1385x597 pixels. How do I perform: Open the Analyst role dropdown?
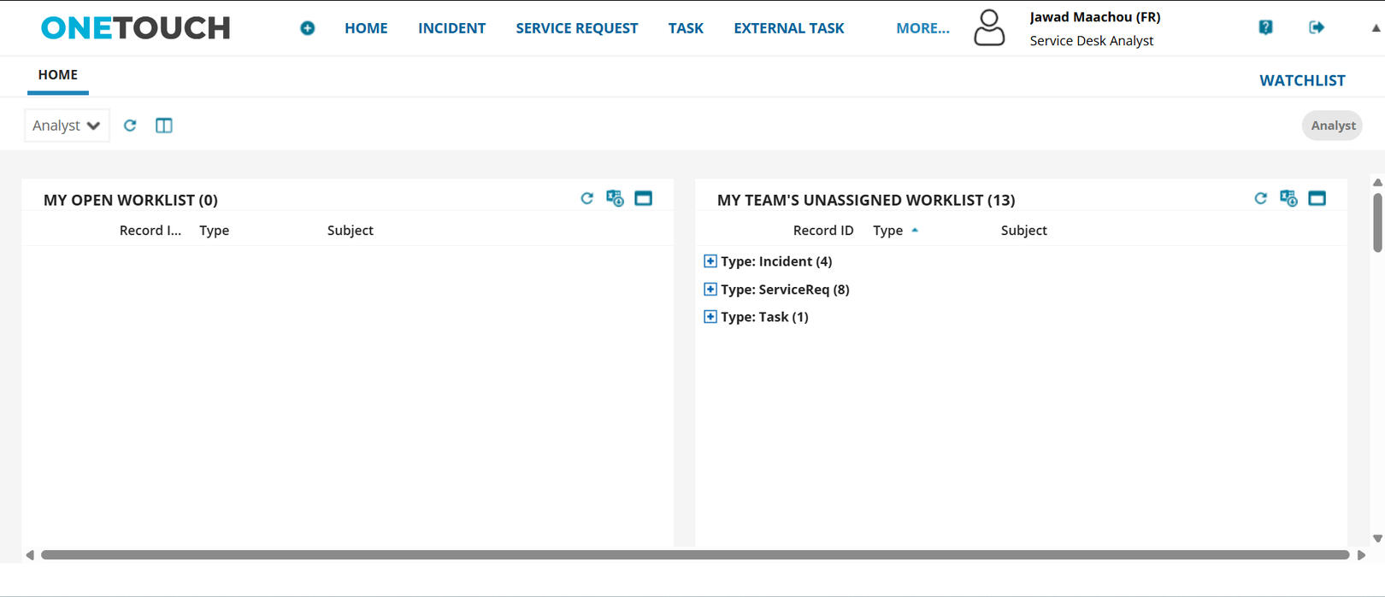click(67, 126)
